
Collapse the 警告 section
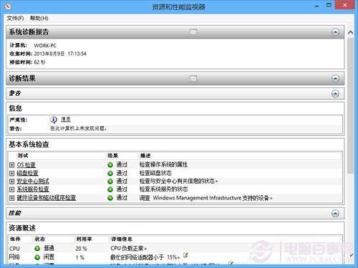(x=335, y=94)
